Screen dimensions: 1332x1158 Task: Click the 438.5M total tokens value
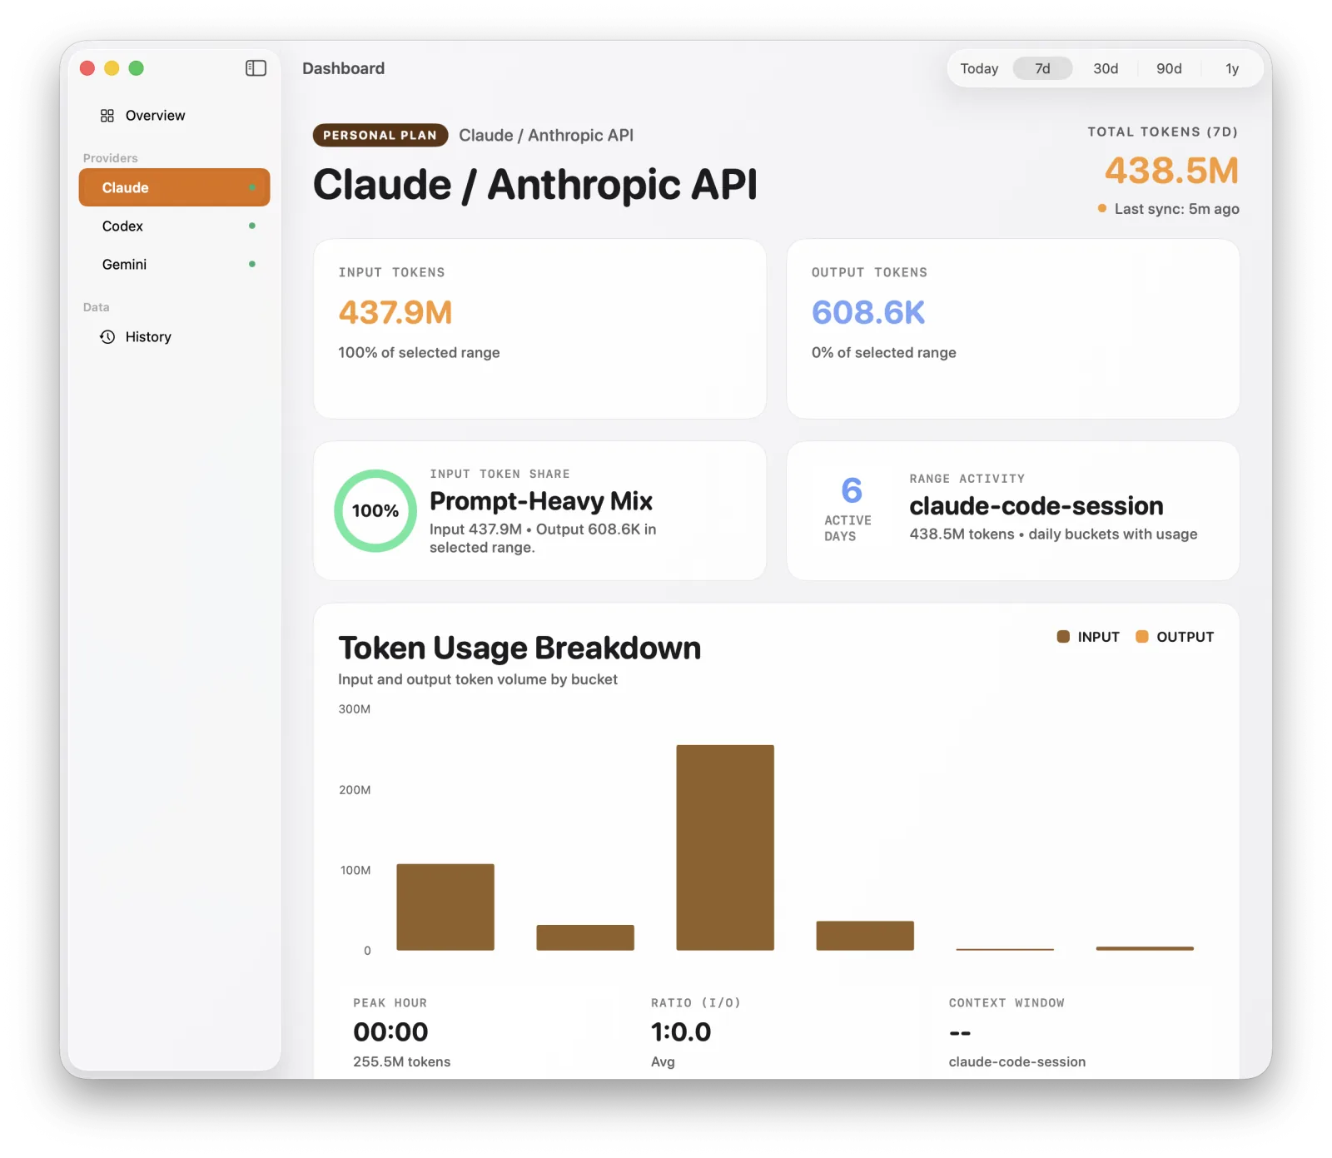point(1171,171)
